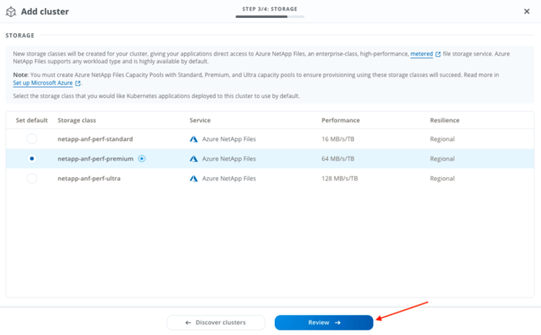Image resolution: width=541 pixels, height=335 pixels.
Task: Select the netapp-anf-perf-premium radio button
Action: (x=32, y=158)
